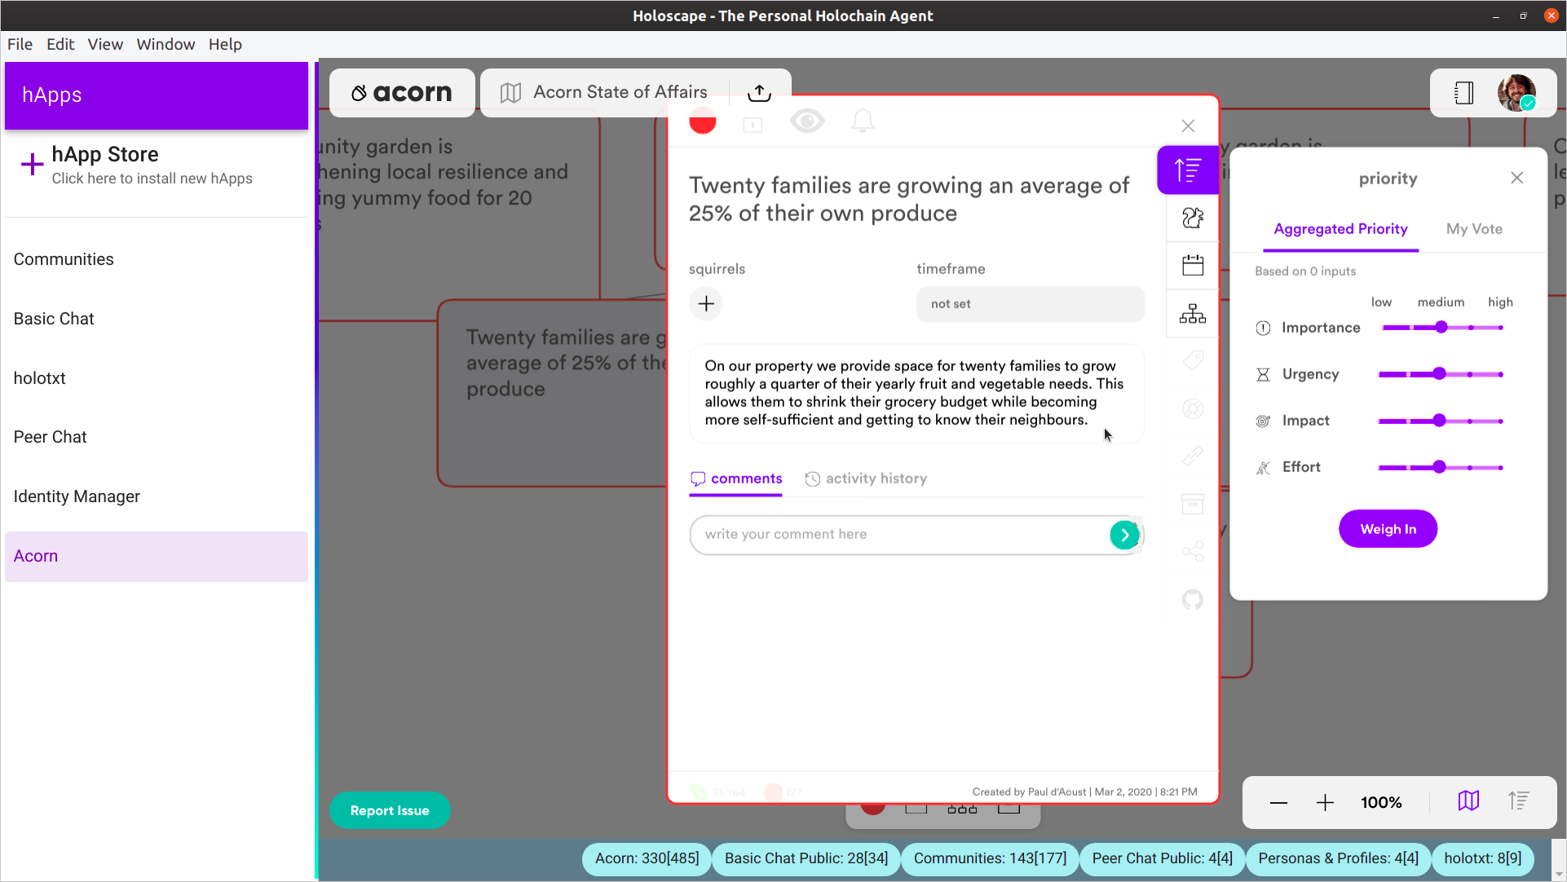Open the timeframe 'not set' field
1567x882 pixels.
pyautogui.click(x=1031, y=304)
